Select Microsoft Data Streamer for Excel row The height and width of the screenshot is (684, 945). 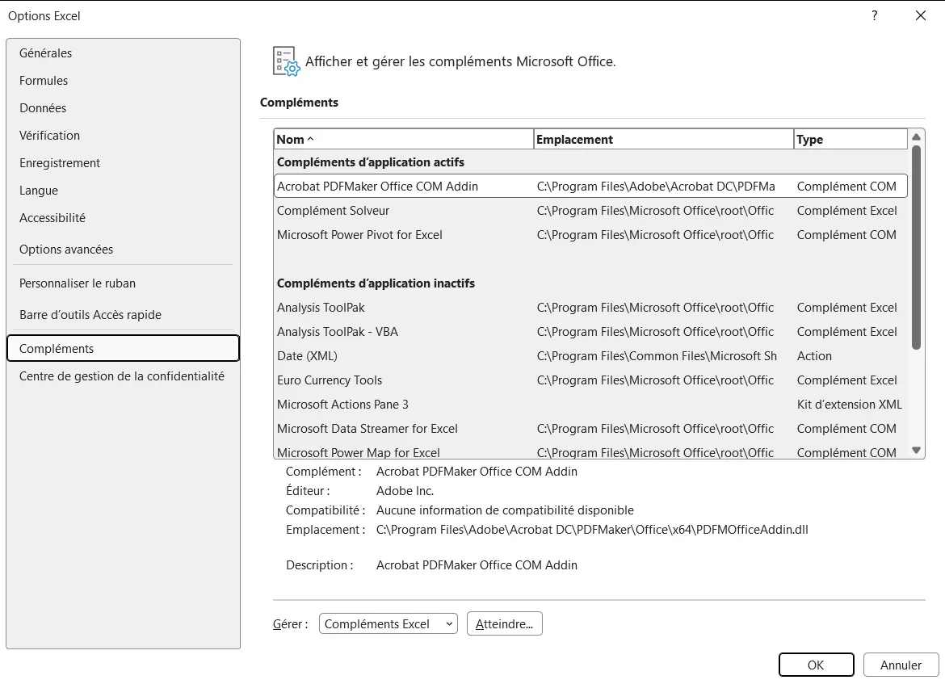point(590,429)
